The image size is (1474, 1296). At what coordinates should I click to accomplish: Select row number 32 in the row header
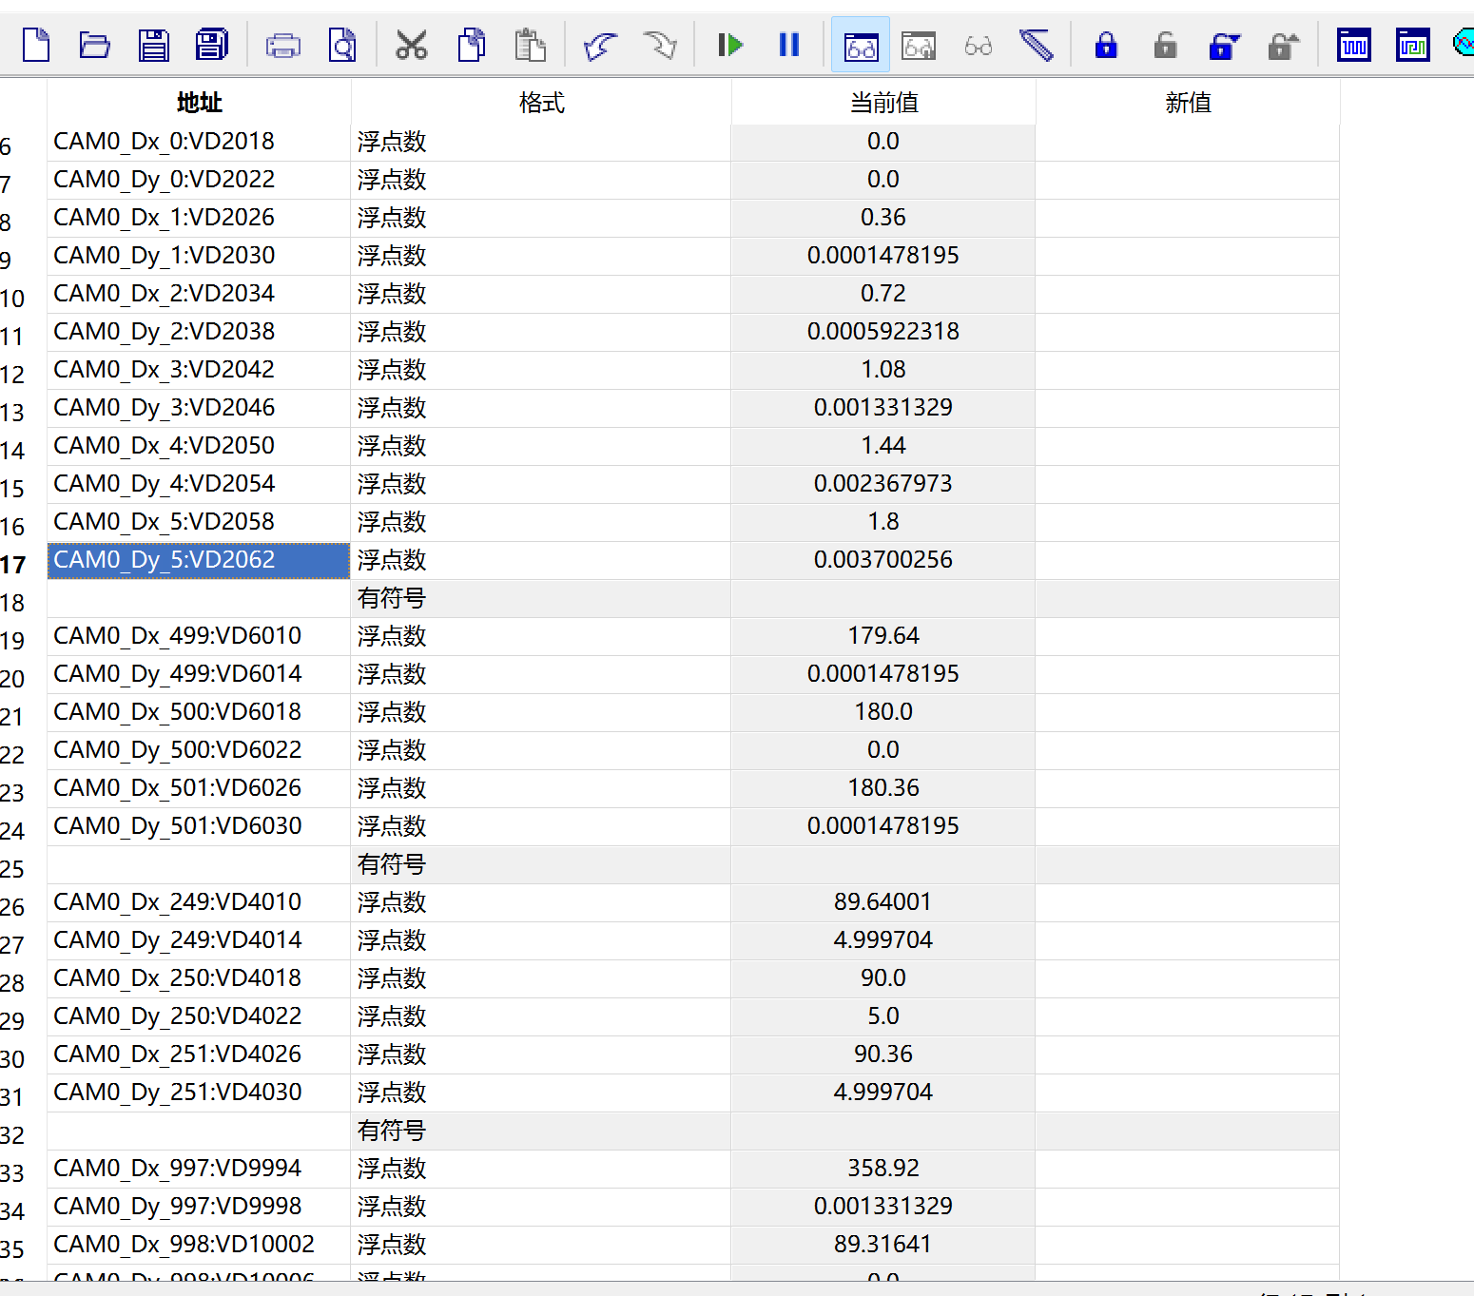[13, 1135]
